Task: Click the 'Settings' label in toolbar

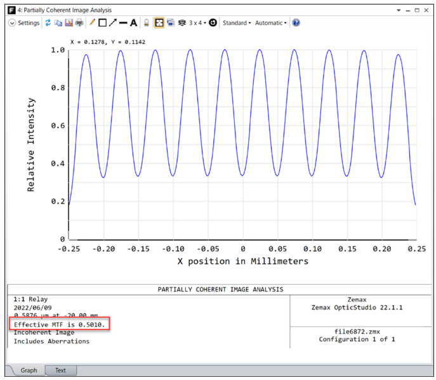Action: [x=29, y=23]
